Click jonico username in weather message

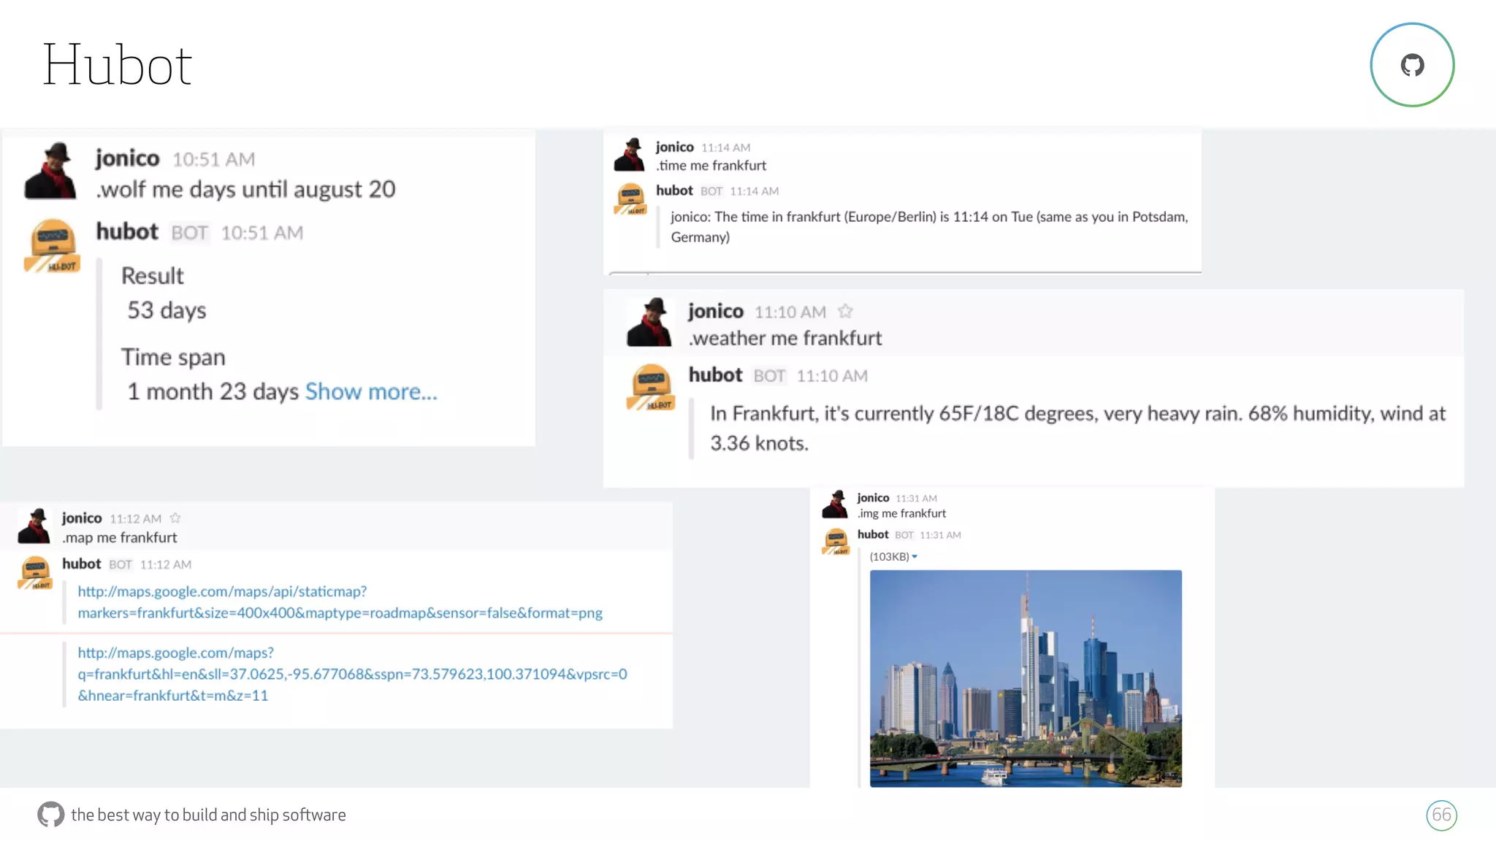(x=715, y=312)
